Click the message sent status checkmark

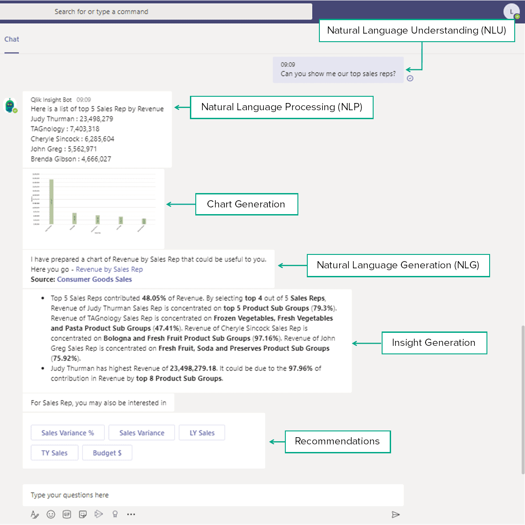pyautogui.click(x=410, y=78)
